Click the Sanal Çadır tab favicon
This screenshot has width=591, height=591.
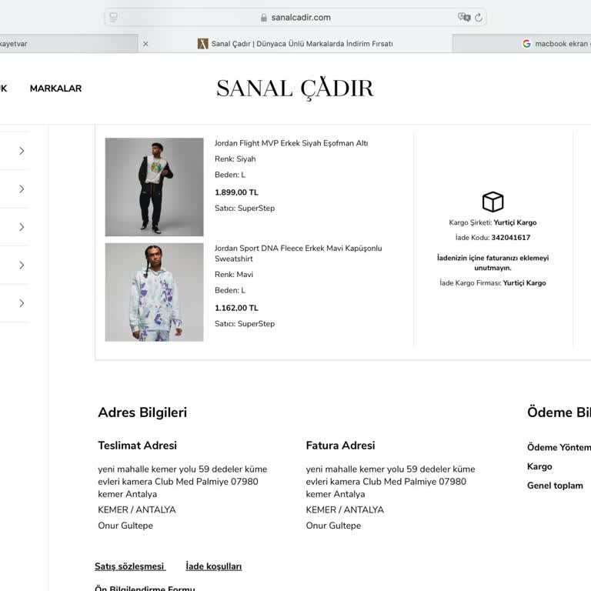pyautogui.click(x=203, y=44)
